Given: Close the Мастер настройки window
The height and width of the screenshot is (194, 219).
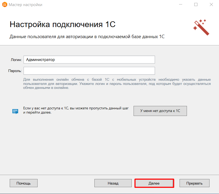Looking at the screenshot, I should pos(211,5).
